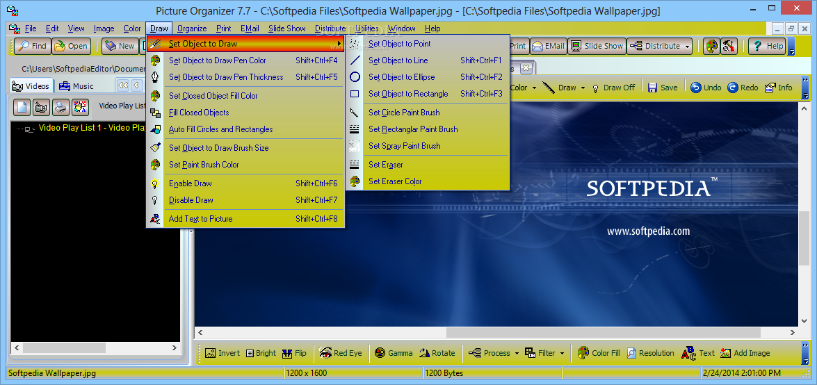Choose Auto Fill Circles and Rectangles
The image size is (817, 385).
coord(245,129)
